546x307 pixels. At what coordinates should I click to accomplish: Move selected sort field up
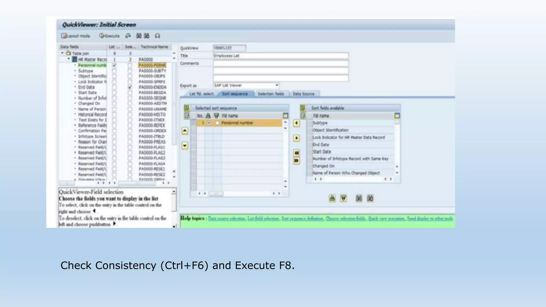pyautogui.click(x=185, y=131)
